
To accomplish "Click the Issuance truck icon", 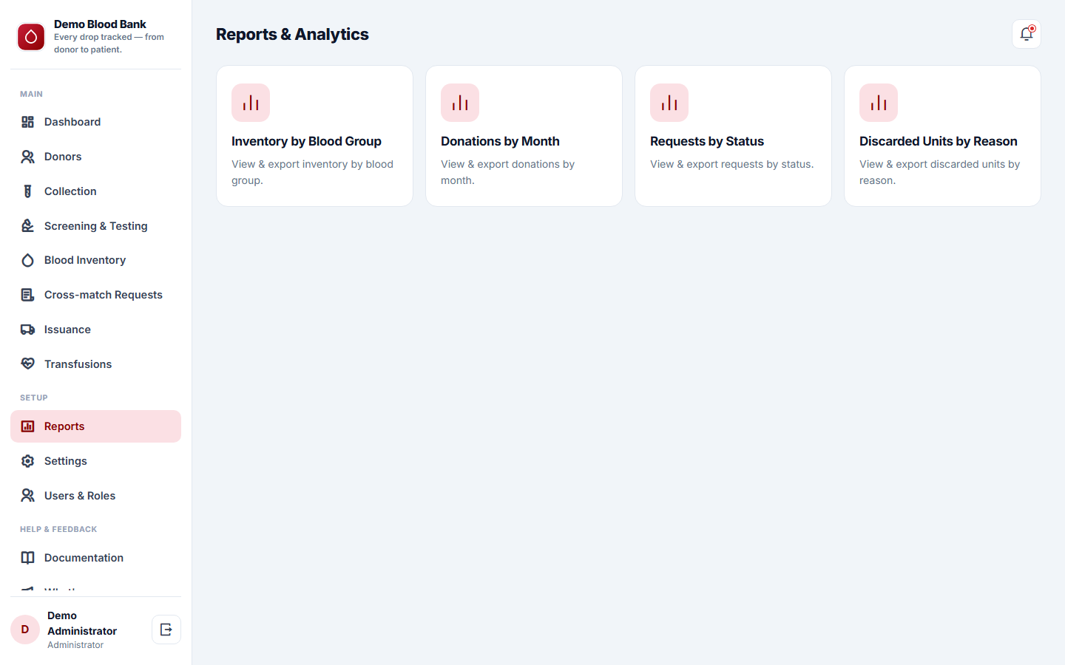I will [x=27, y=330].
